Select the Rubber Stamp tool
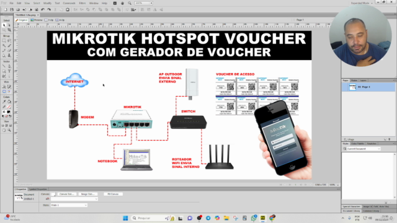This screenshot has height=223, width=397. click(x=9, y=55)
